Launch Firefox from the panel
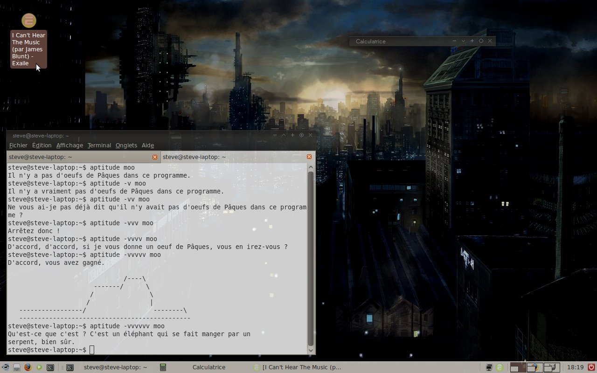Viewport: 597px width, 373px height. (x=28, y=367)
